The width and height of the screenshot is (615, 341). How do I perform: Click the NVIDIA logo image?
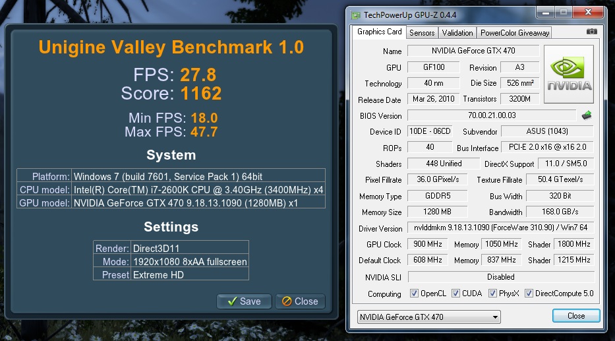tap(570, 74)
